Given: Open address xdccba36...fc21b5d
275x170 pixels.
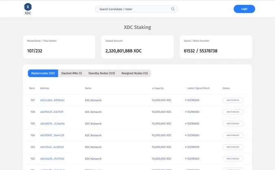Looking at the screenshot, I should point(52,159).
